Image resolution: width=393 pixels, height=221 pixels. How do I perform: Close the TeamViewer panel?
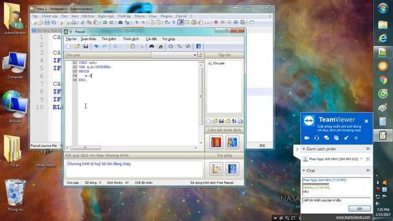click(367, 122)
